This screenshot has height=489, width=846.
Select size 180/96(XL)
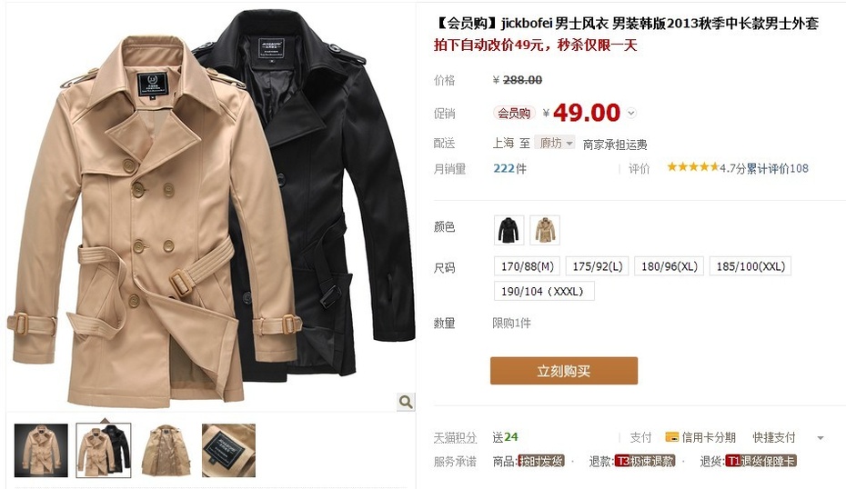click(x=669, y=266)
